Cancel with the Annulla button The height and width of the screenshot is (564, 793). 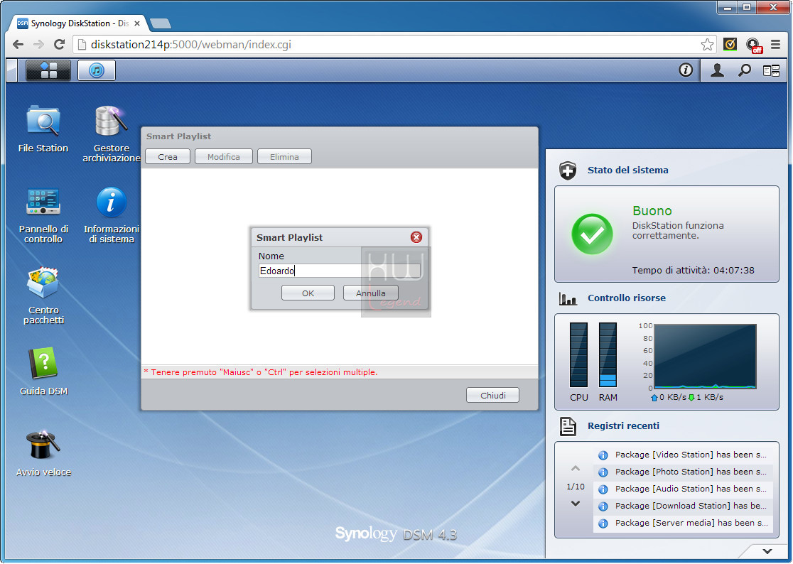pyautogui.click(x=371, y=293)
